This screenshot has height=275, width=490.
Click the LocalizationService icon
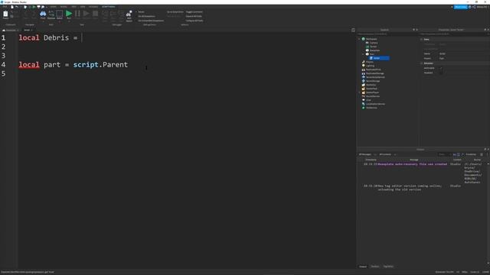point(364,104)
